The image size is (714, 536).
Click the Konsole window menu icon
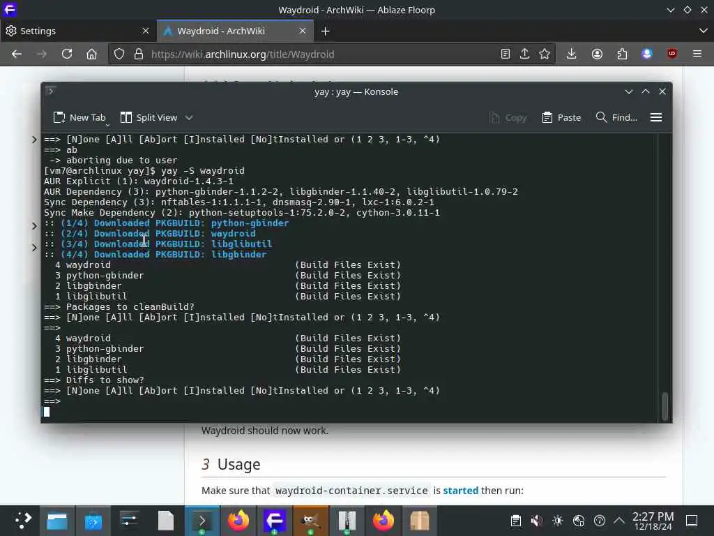tap(50, 91)
